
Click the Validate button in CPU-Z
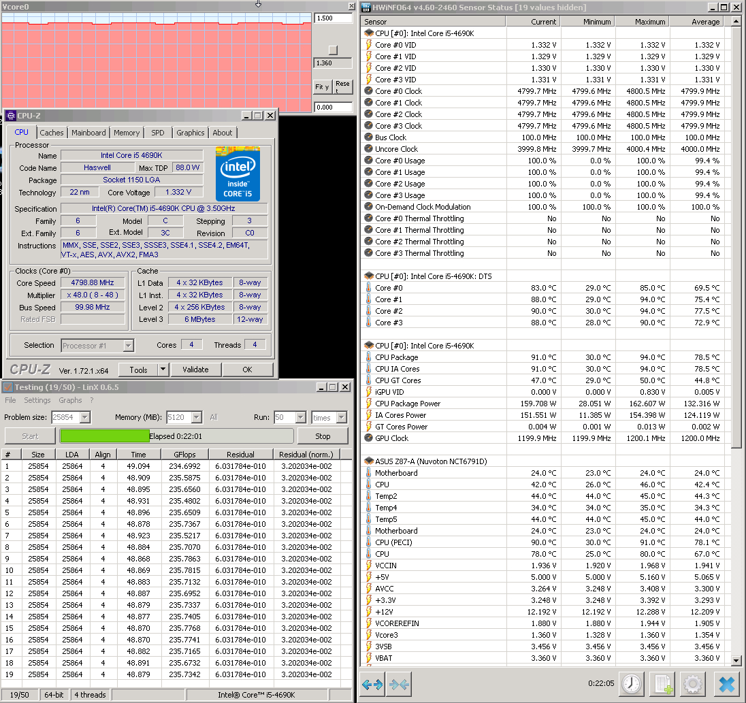coord(195,370)
